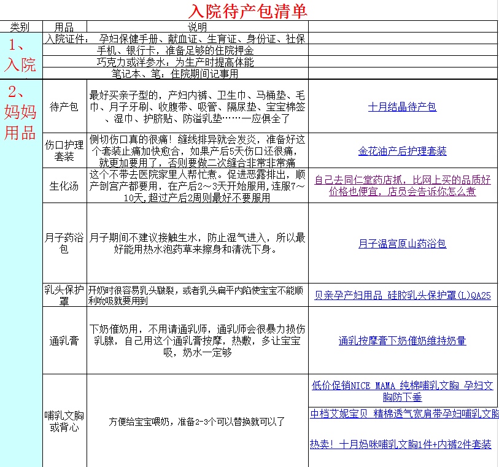Select the 通乳膏 item cell
Screen dimensions: 499x467
coord(64,341)
